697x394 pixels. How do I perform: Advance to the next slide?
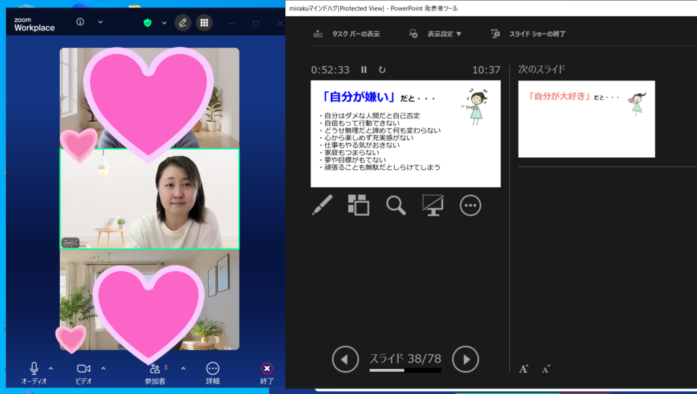pyautogui.click(x=466, y=359)
